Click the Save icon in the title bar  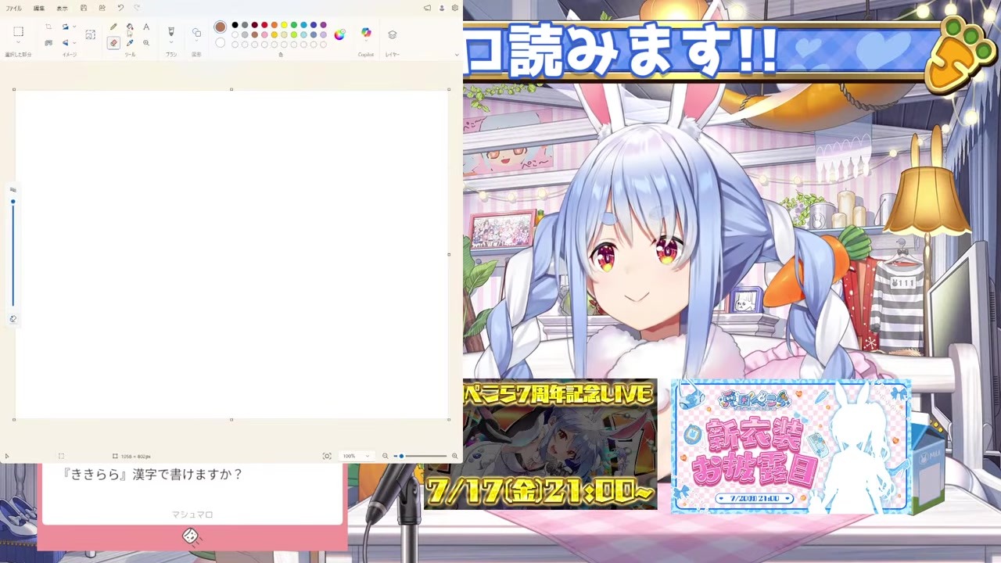coord(84,8)
